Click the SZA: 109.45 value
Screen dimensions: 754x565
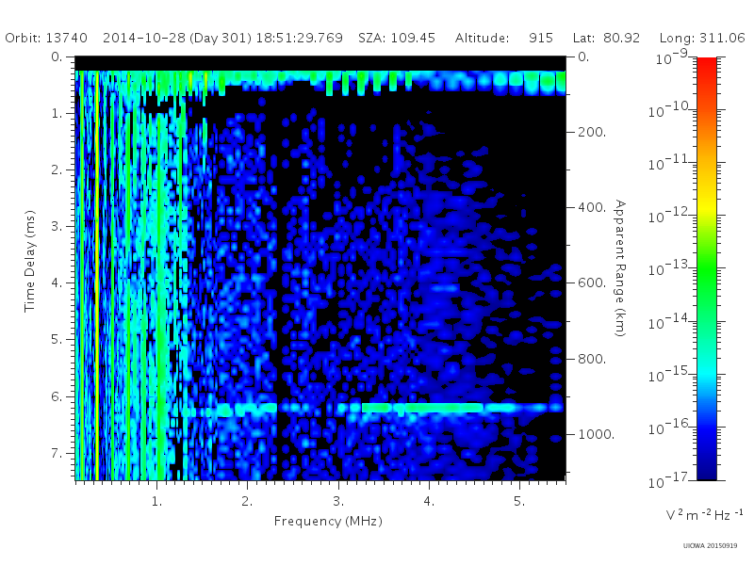point(397,38)
